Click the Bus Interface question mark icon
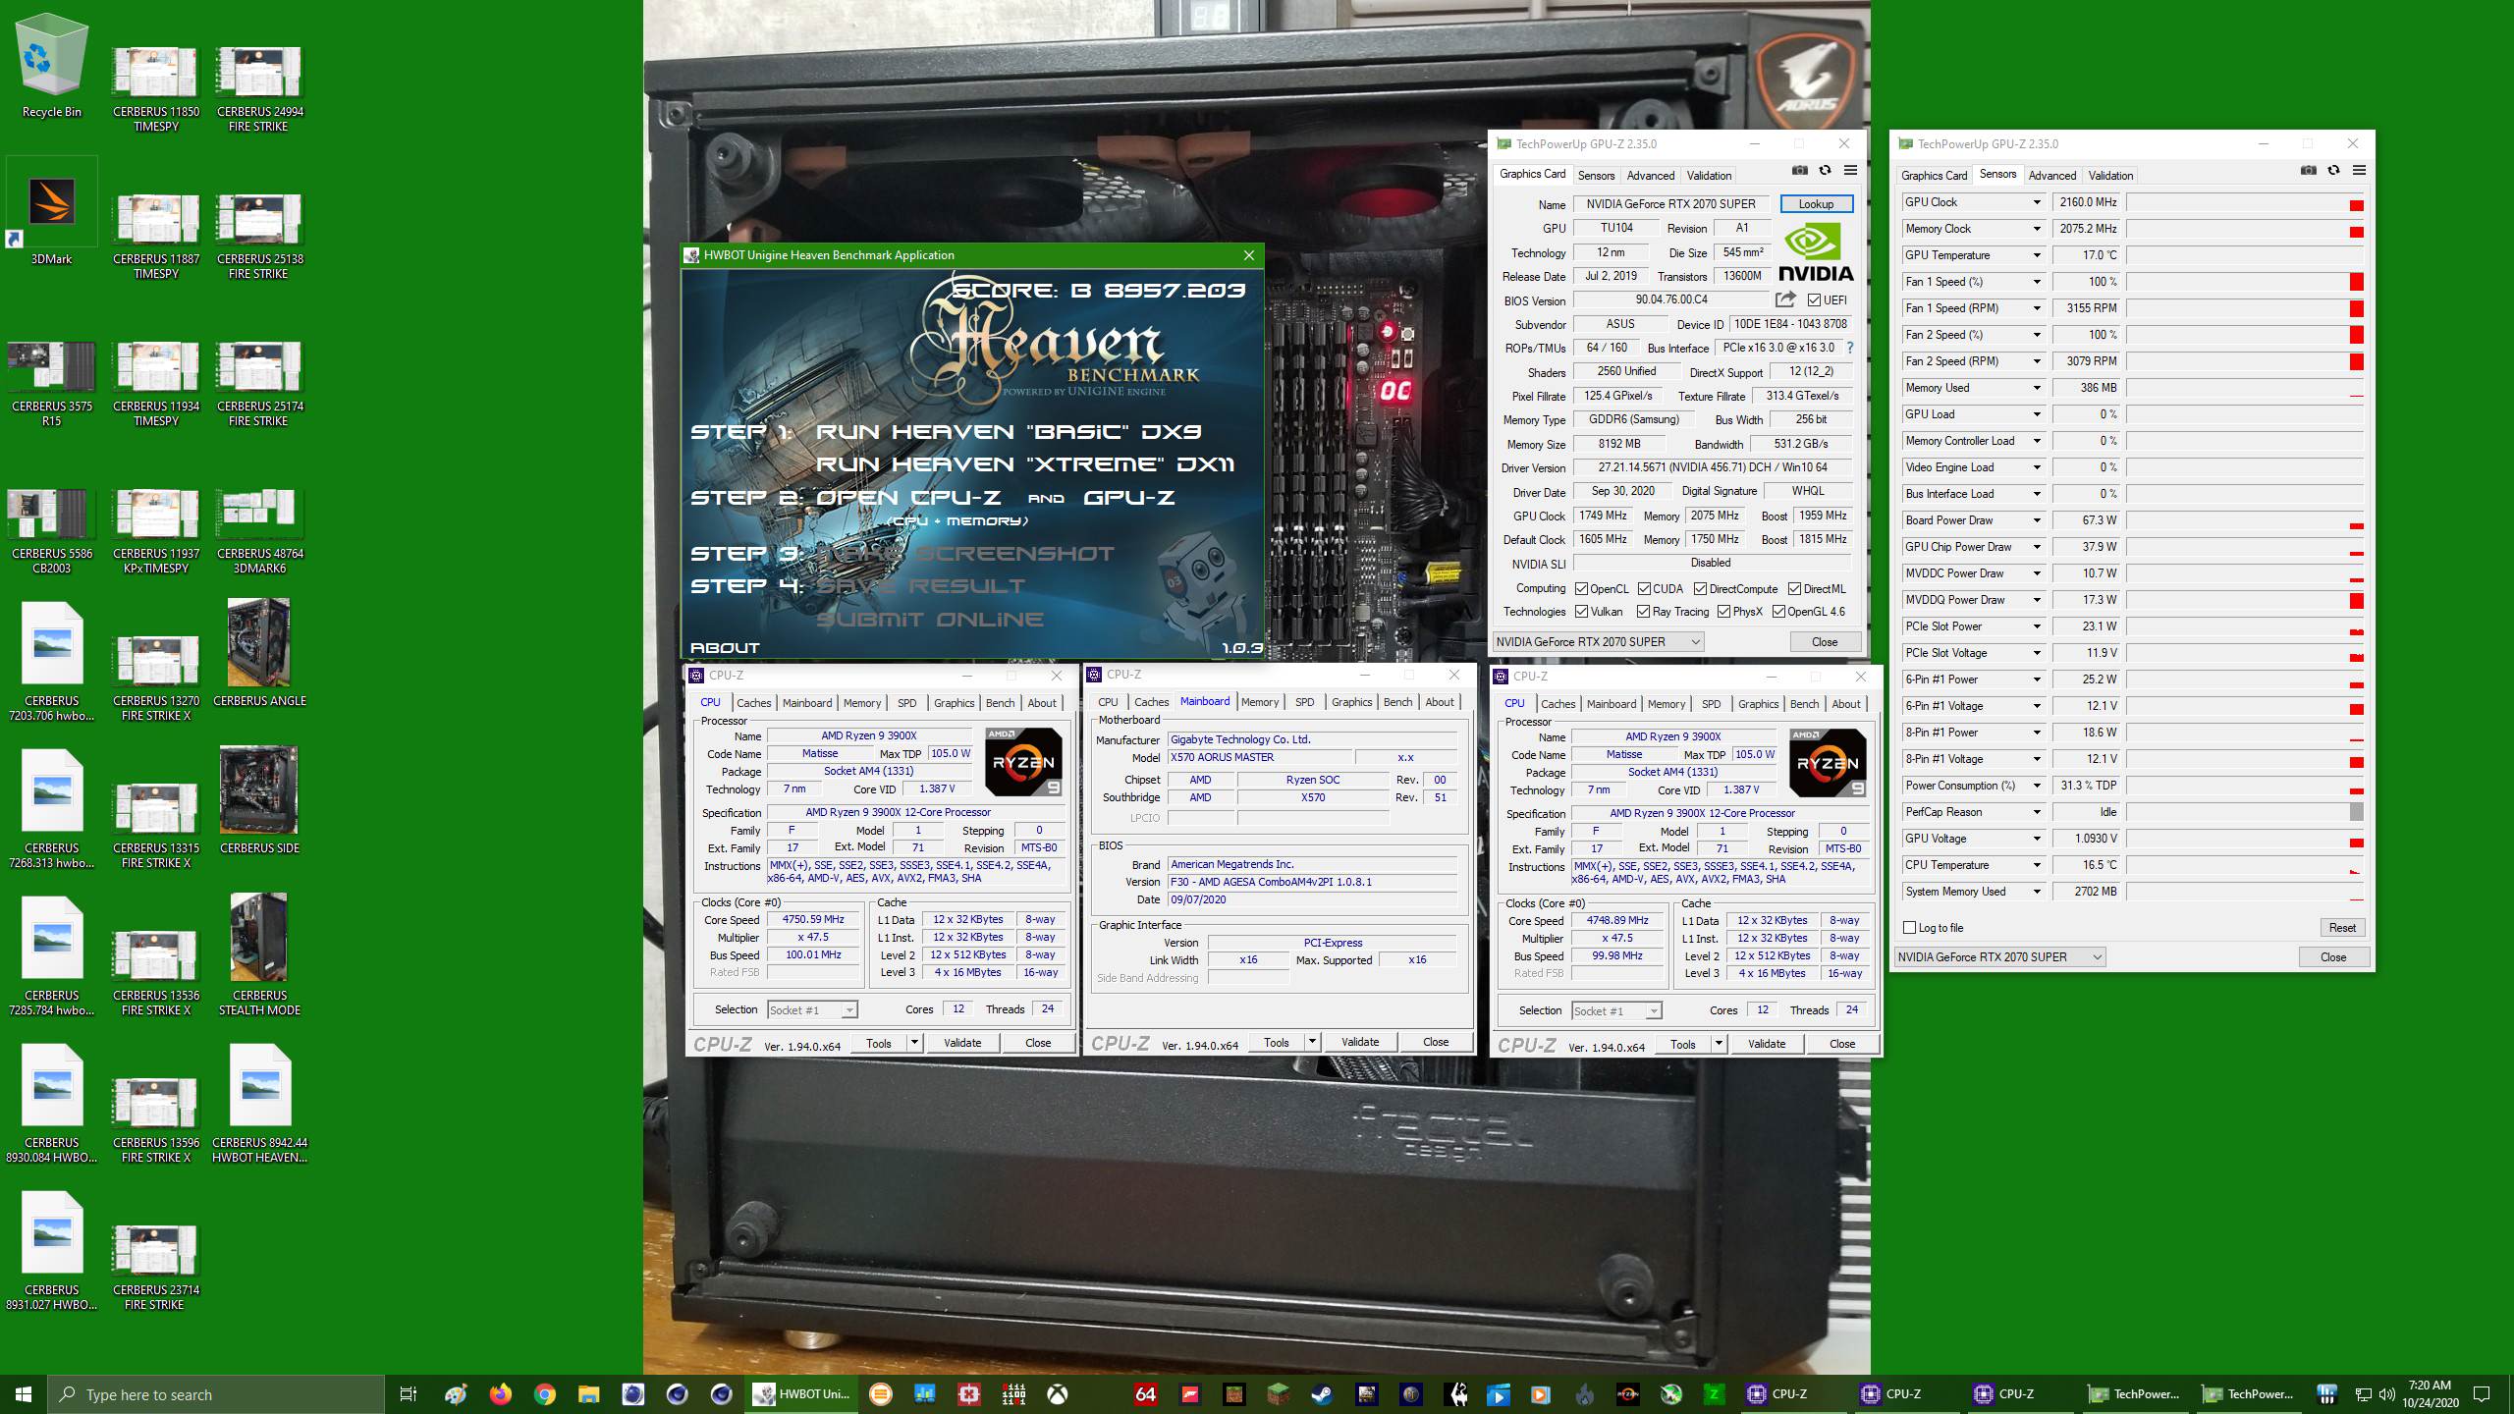The height and width of the screenshot is (1414, 2514). point(1850,348)
